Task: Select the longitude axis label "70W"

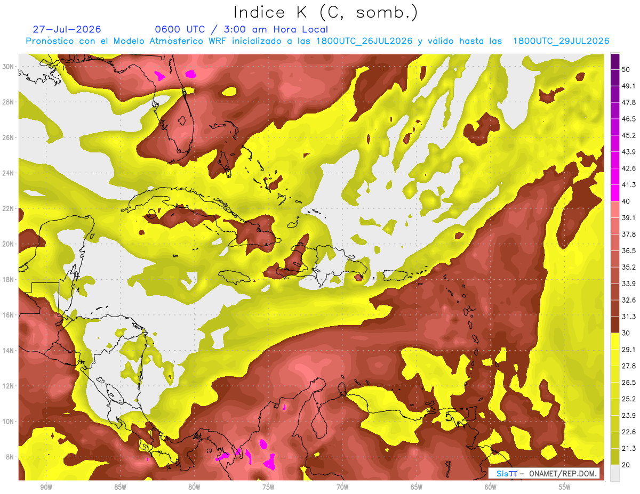Action: click(x=342, y=487)
